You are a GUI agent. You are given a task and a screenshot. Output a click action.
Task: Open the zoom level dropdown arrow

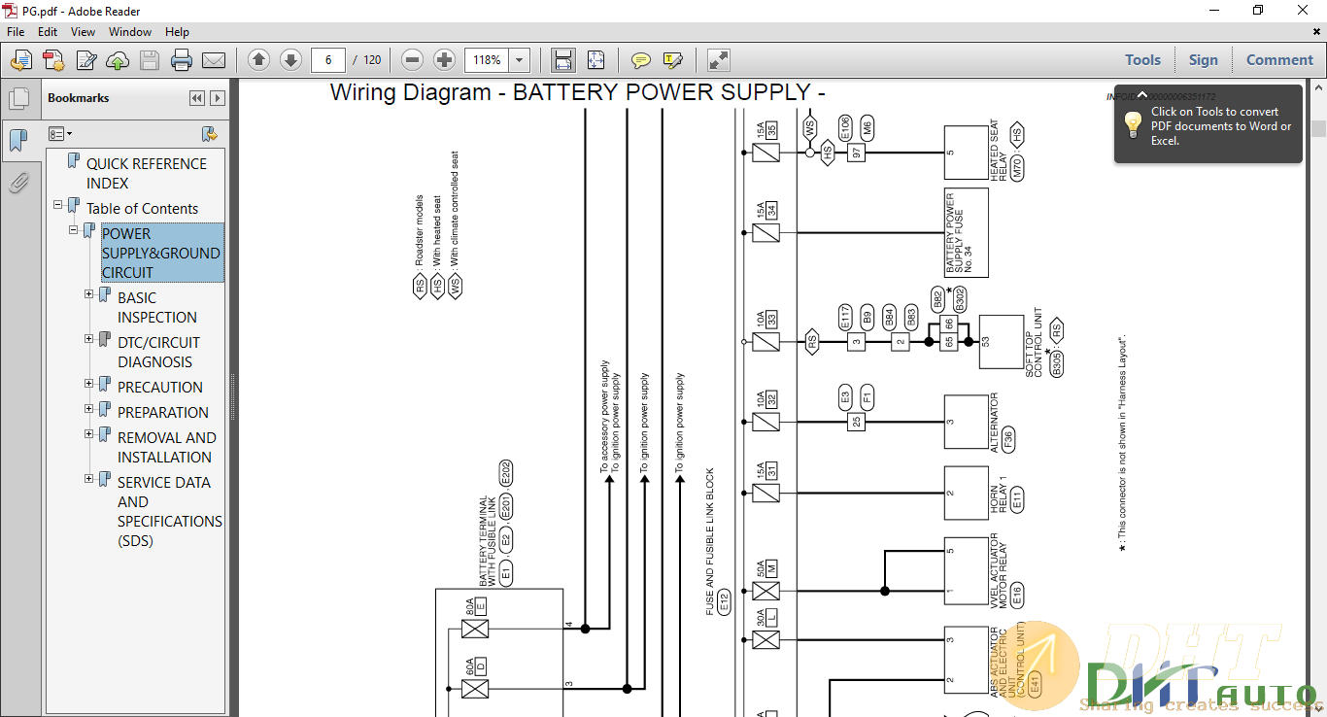(x=520, y=60)
